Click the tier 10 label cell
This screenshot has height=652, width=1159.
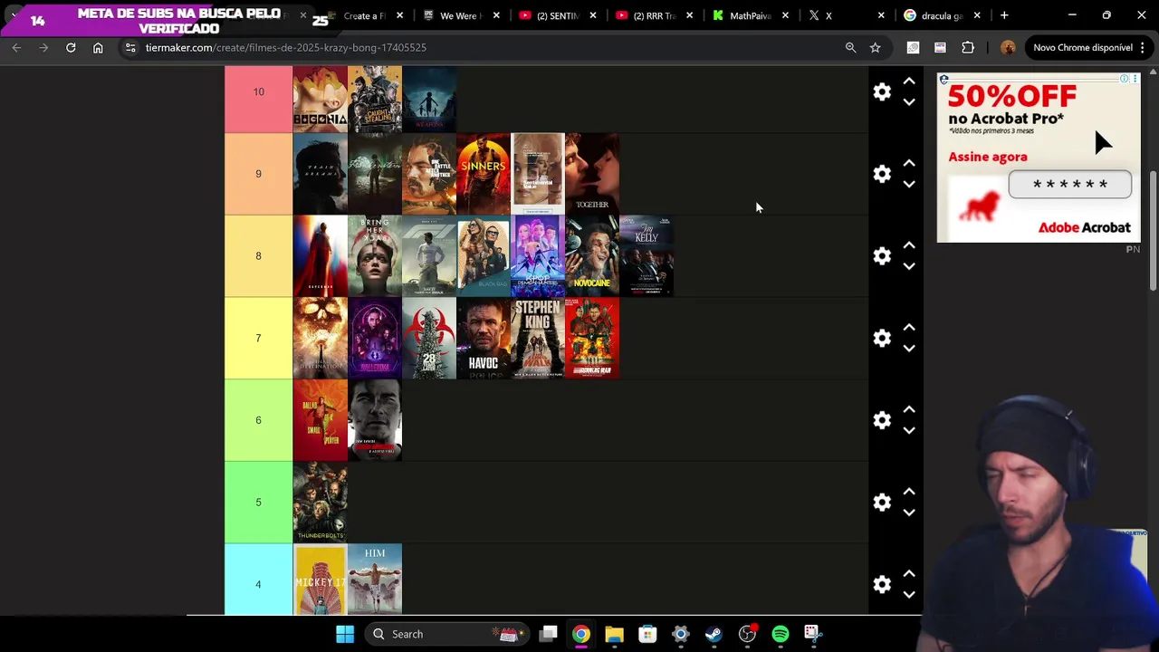coord(258,99)
